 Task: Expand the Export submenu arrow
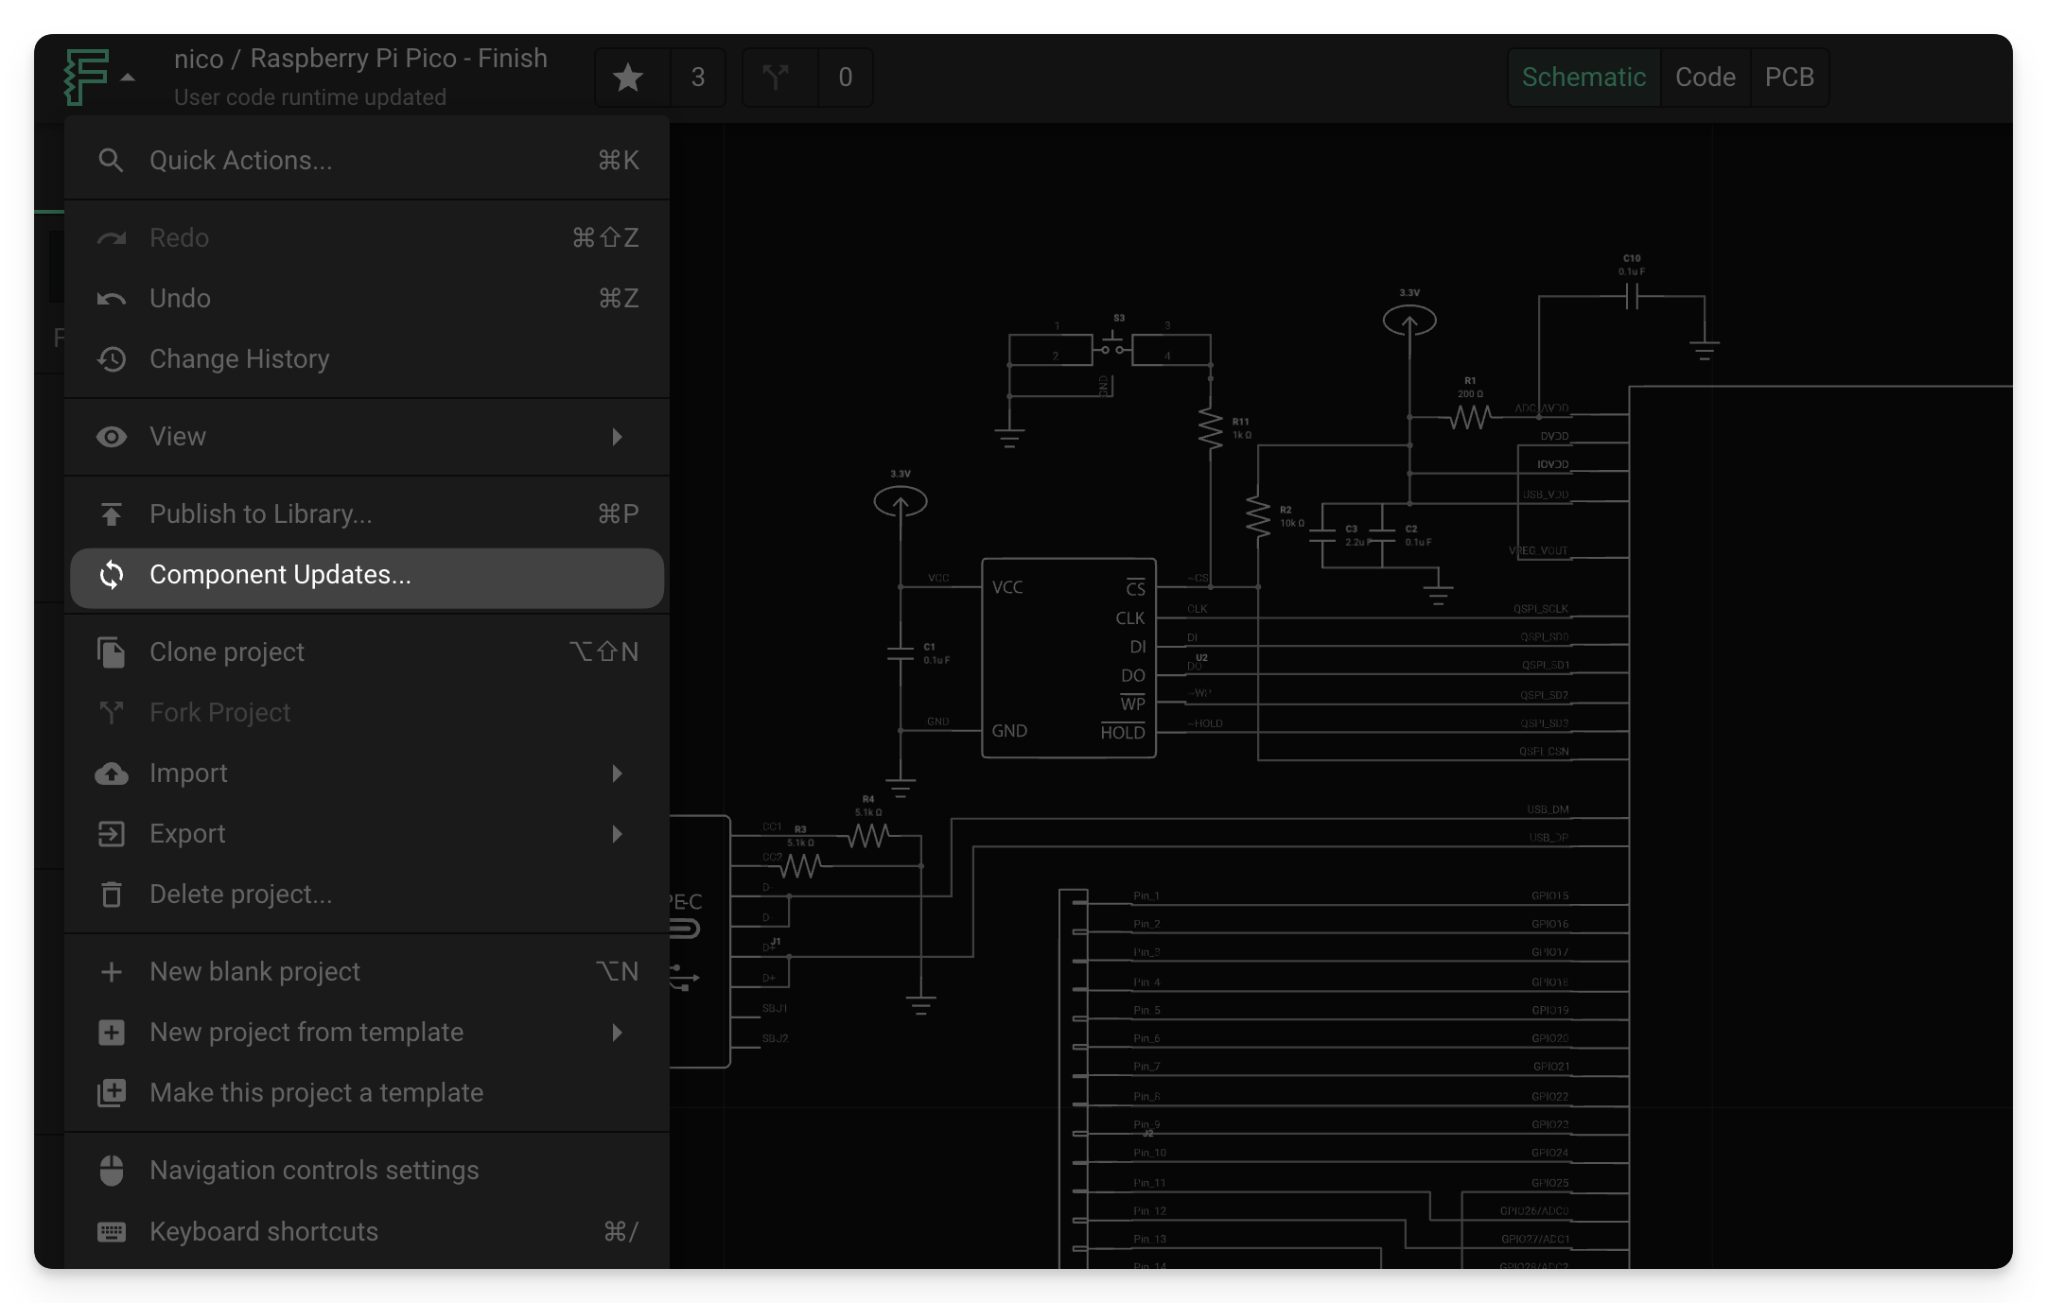tap(618, 834)
